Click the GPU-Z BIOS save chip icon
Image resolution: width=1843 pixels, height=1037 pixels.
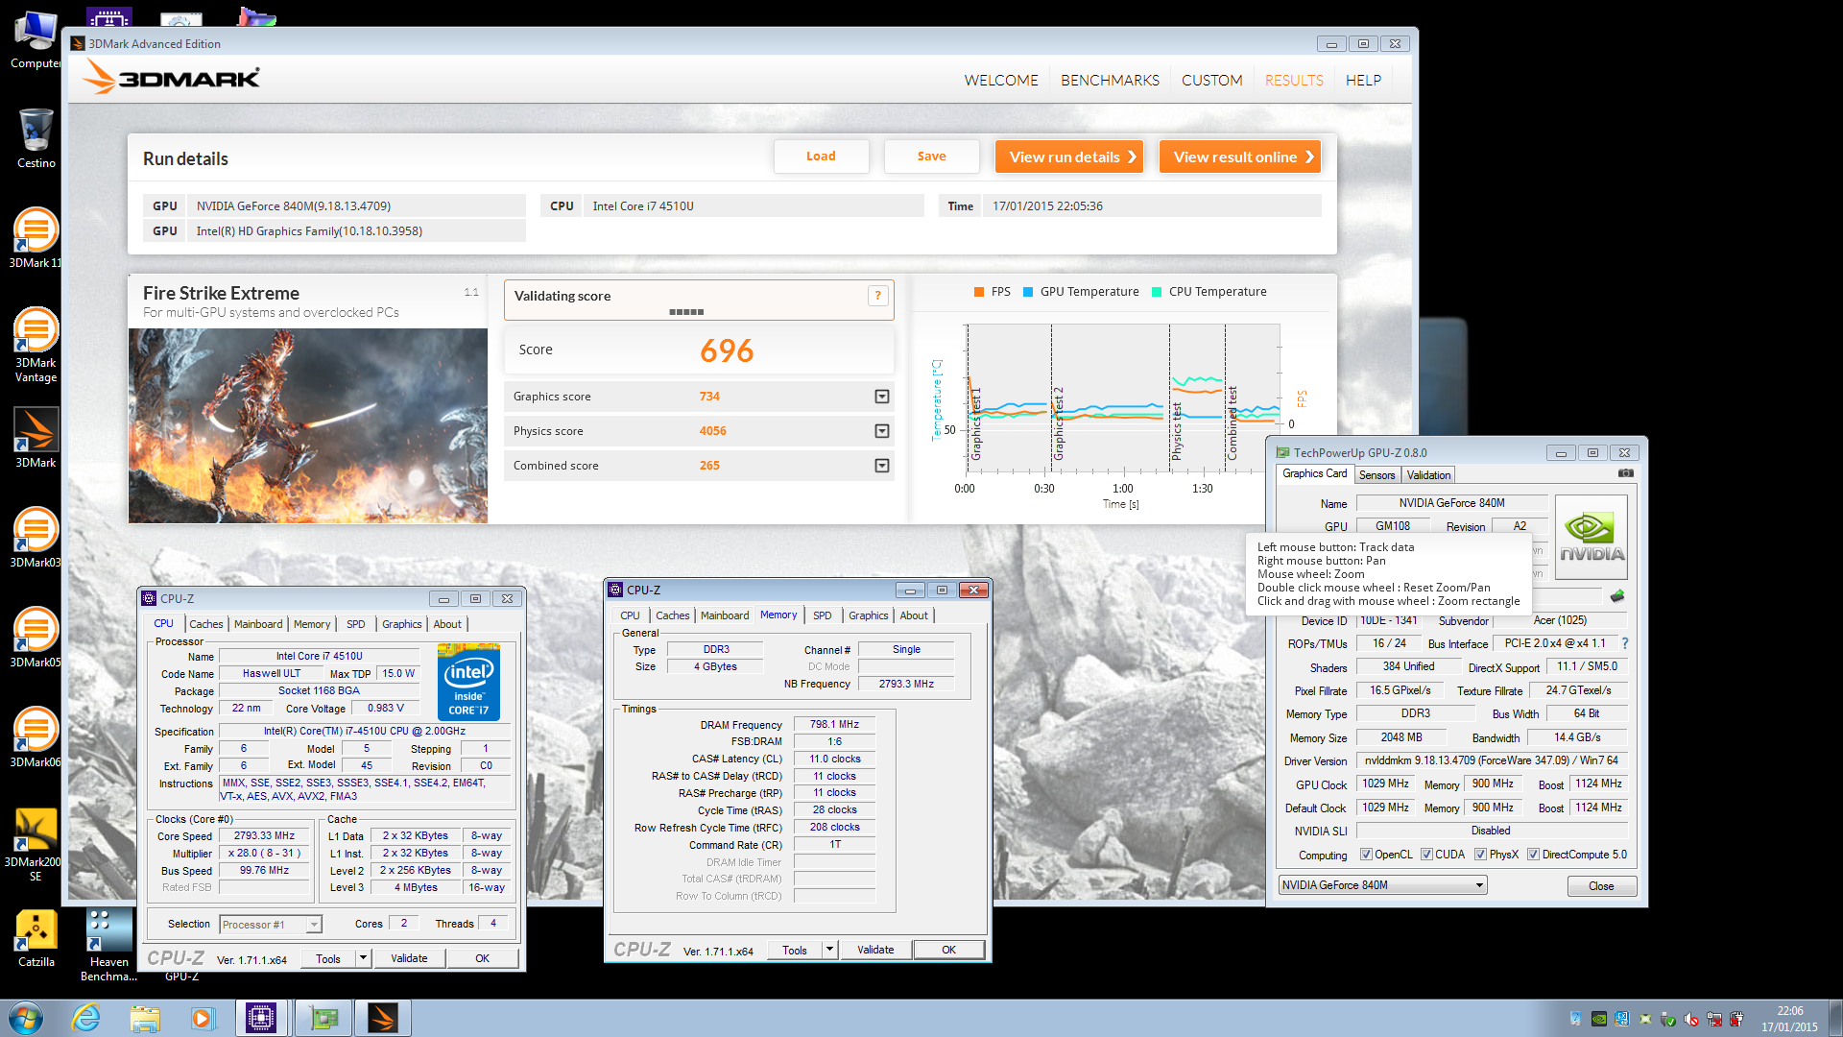[x=1617, y=596]
